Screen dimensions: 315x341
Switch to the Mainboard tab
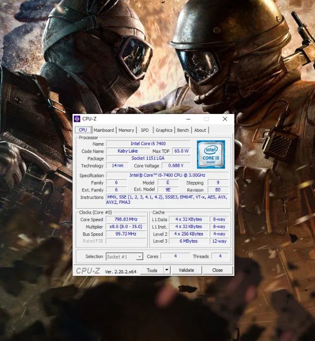(104, 130)
